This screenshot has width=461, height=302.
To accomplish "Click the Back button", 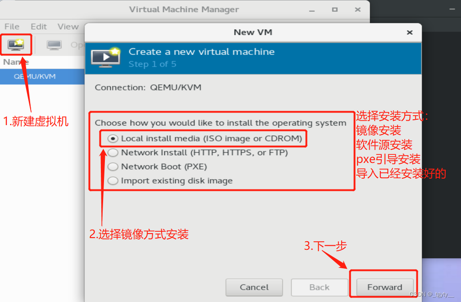I will click(319, 287).
